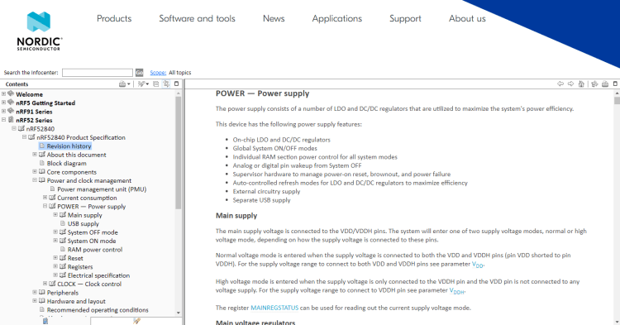Follow the VDDH parameter link

click(x=456, y=291)
